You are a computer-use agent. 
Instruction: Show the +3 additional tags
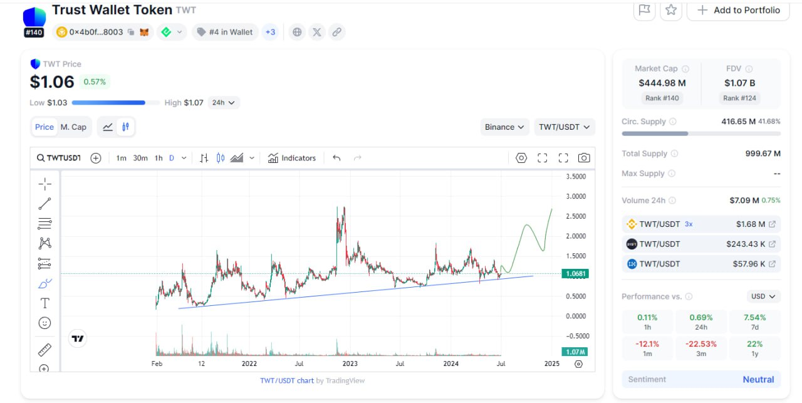(x=270, y=32)
